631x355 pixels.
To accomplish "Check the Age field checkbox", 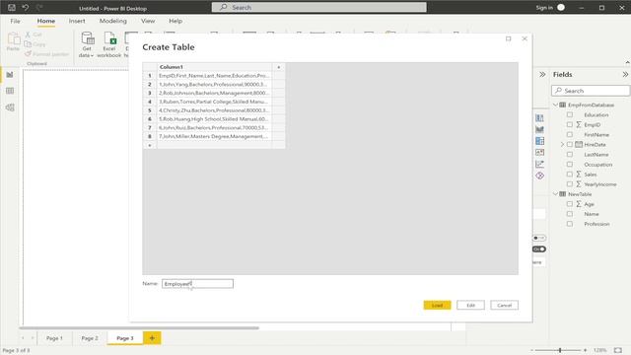I will click(570, 204).
